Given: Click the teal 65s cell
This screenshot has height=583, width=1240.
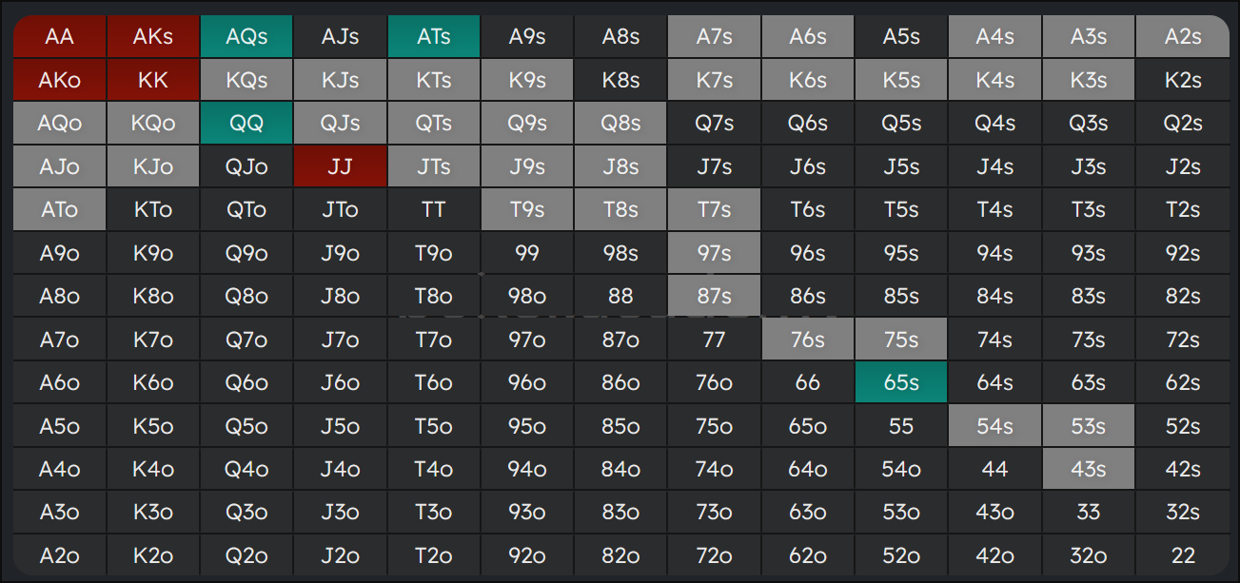Looking at the screenshot, I should tap(901, 382).
